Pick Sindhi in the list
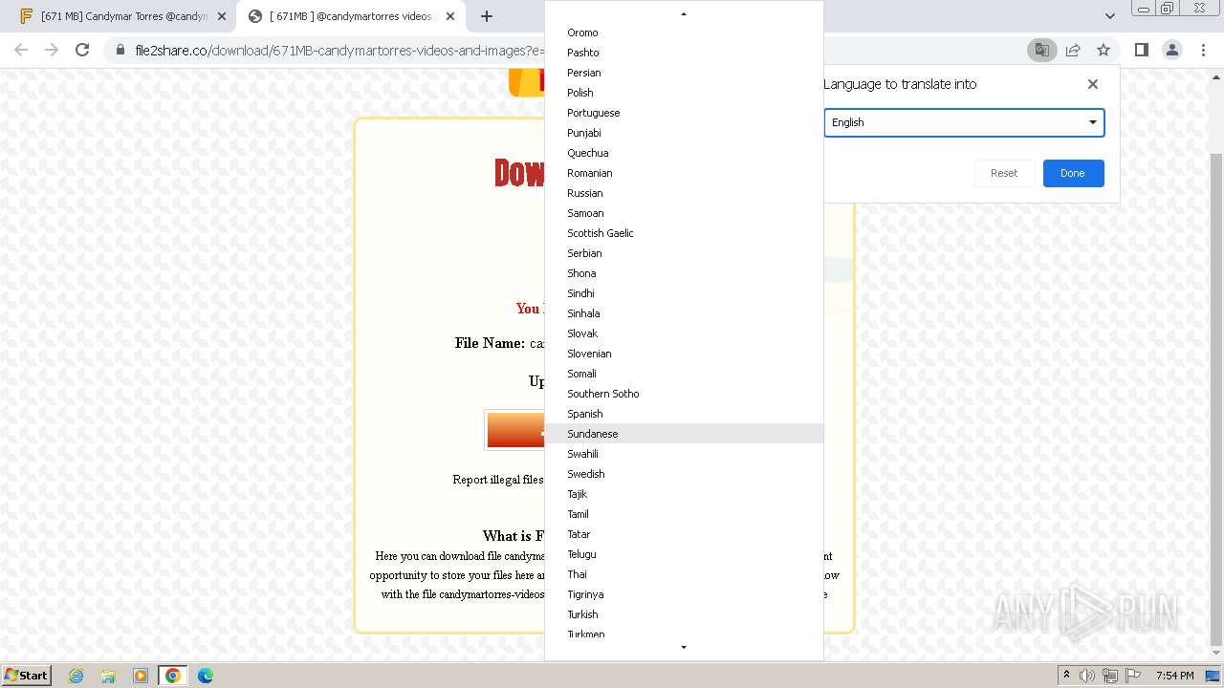The image size is (1224, 688). pyautogui.click(x=684, y=293)
